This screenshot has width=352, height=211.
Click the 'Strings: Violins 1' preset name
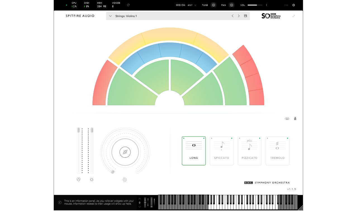pyautogui.click(x=126, y=16)
